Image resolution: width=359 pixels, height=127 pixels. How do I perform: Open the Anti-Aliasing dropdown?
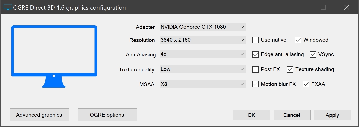(203, 54)
